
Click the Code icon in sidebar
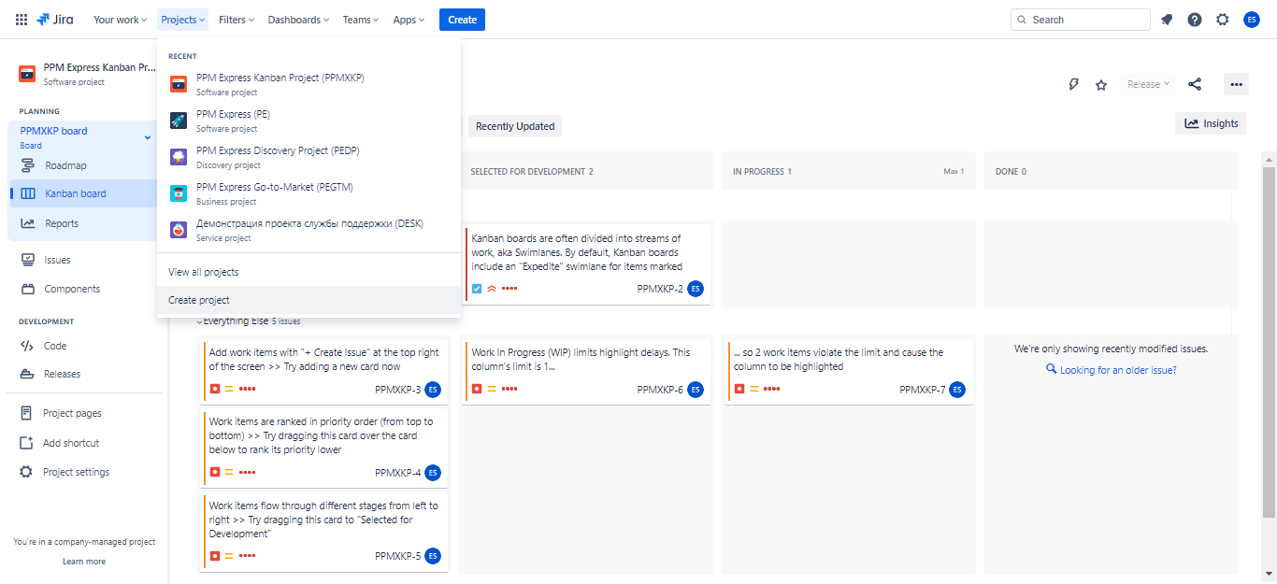(27, 346)
